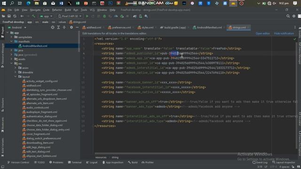Expand the assets folder
Viewport: 301px width, 169px height.
click(11, 59)
